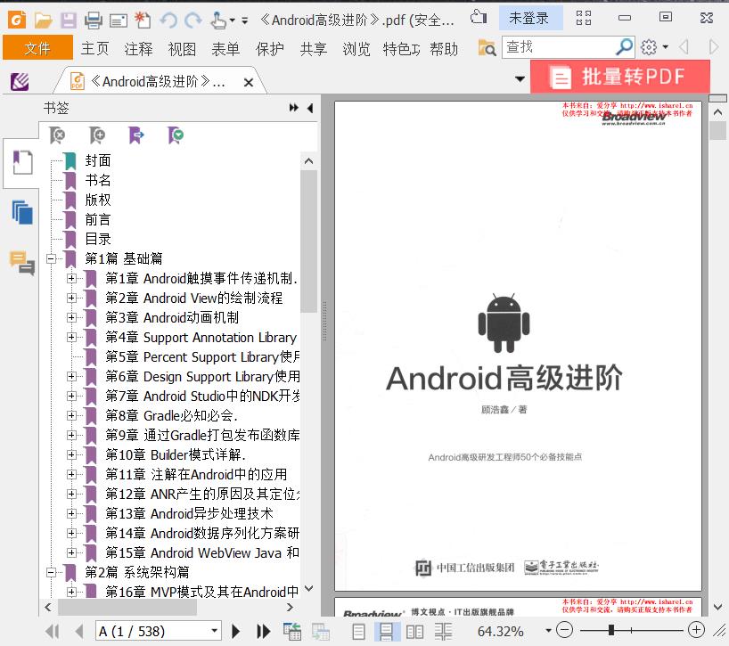Go to previous page arrow
The width and height of the screenshot is (729, 646).
click(79, 631)
